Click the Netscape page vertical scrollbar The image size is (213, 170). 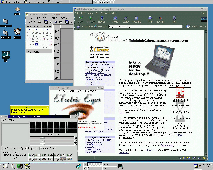click(206, 93)
